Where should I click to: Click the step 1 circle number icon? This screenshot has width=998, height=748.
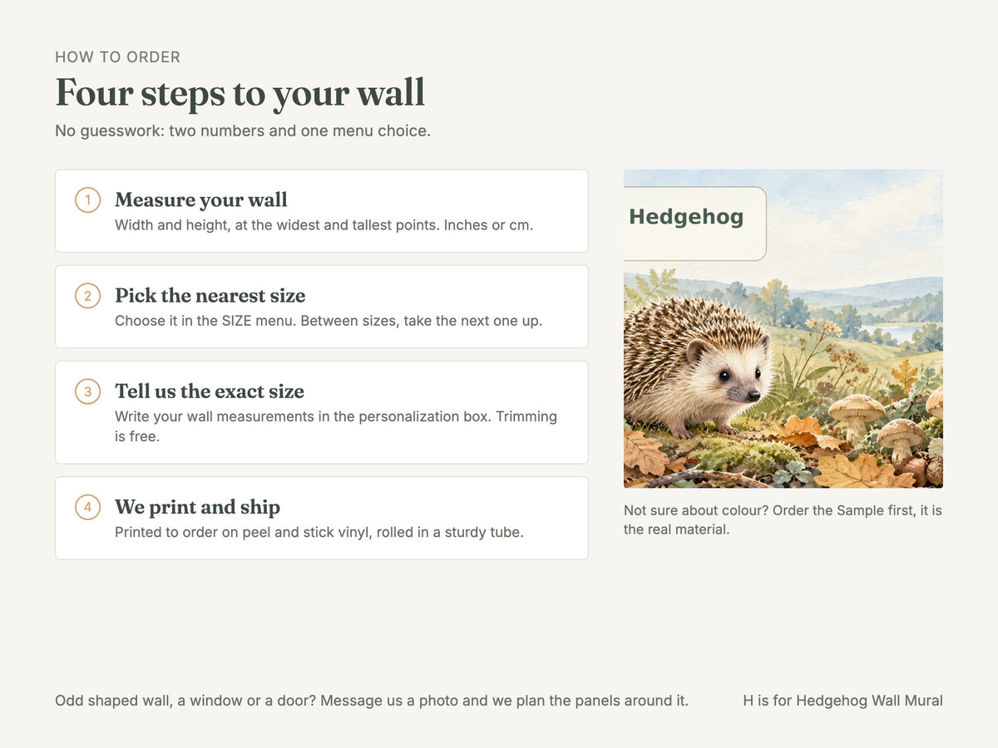[87, 200]
